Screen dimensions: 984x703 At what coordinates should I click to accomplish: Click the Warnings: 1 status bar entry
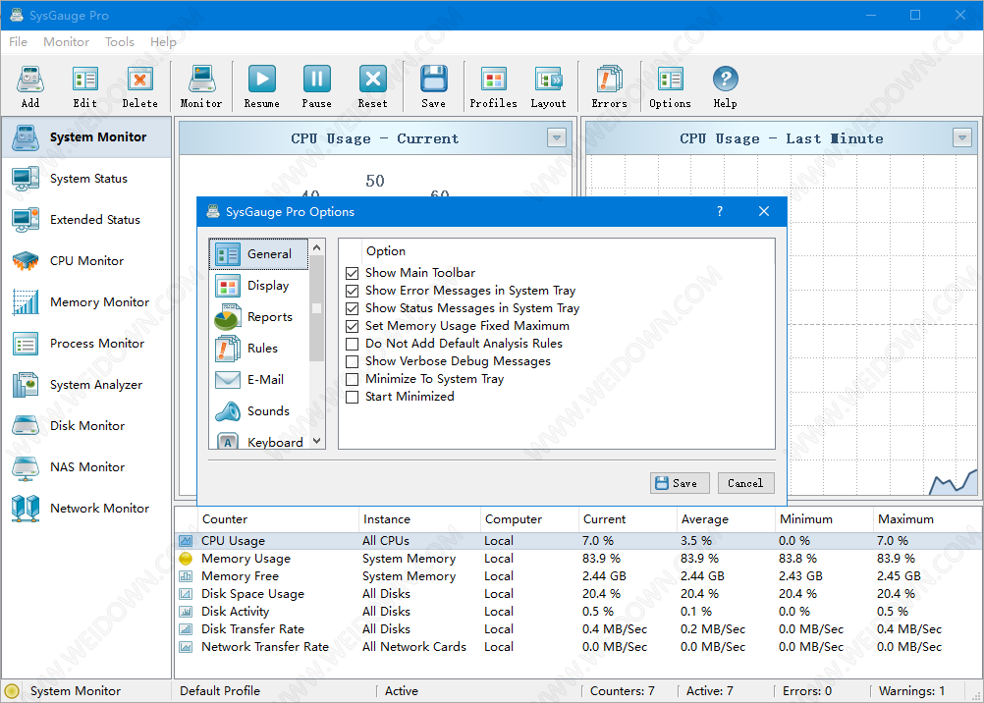(x=911, y=691)
